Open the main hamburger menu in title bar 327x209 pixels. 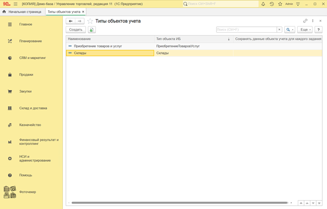tap(16, 4)
